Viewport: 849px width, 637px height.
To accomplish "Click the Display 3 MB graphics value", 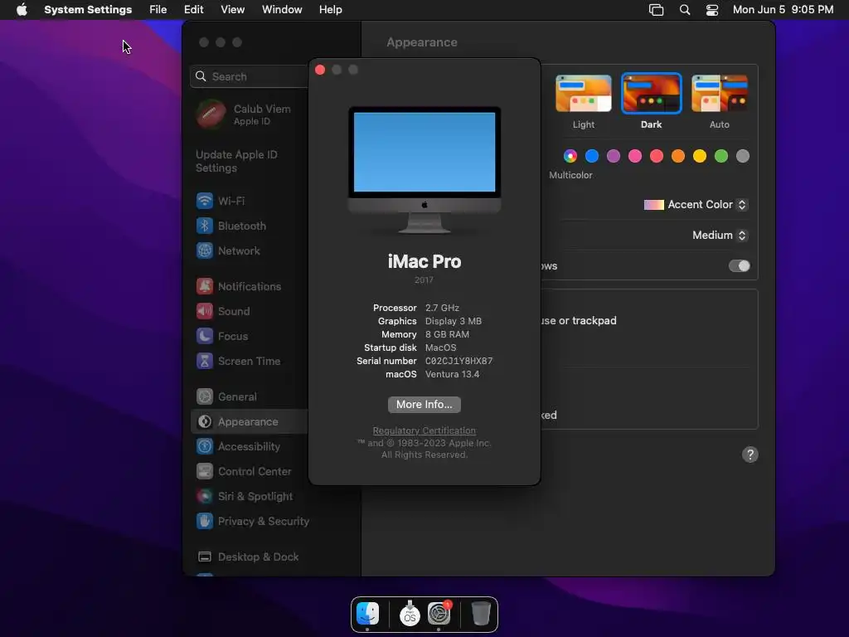I will 454,321.
